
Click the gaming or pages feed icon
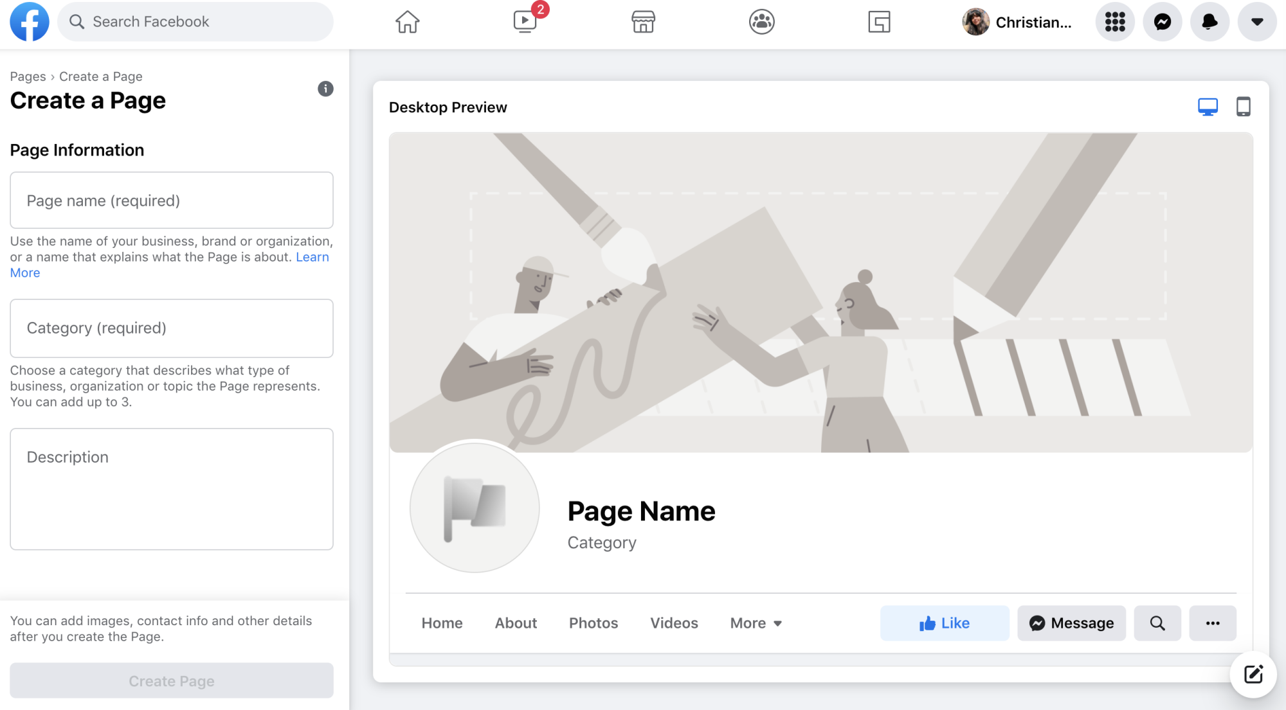coord(878,22)
